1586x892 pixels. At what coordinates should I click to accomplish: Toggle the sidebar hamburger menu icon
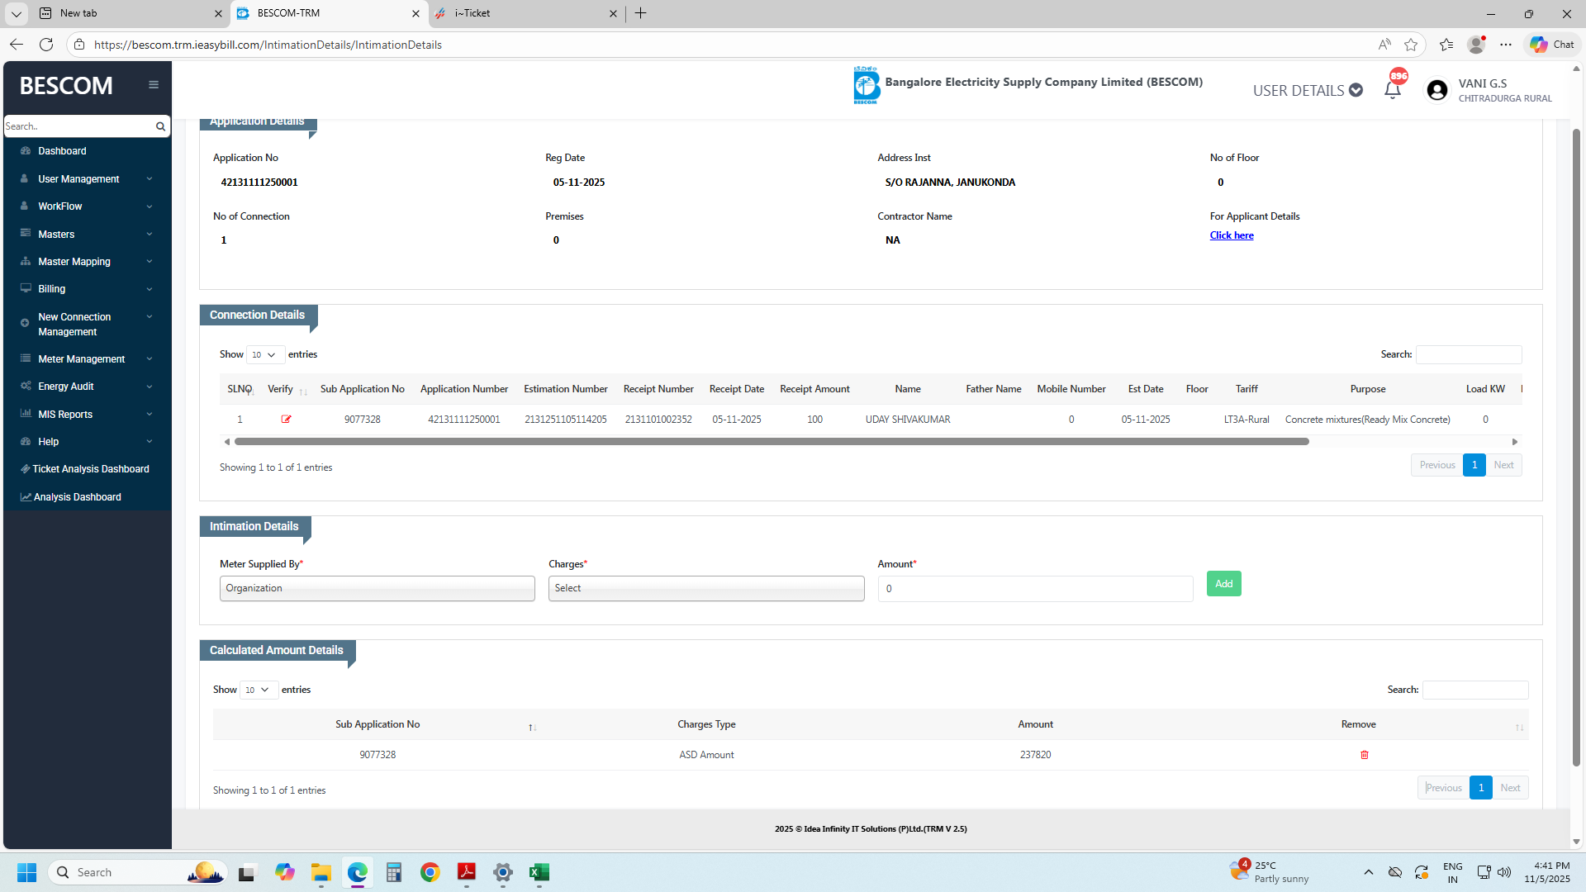point(154,85)
